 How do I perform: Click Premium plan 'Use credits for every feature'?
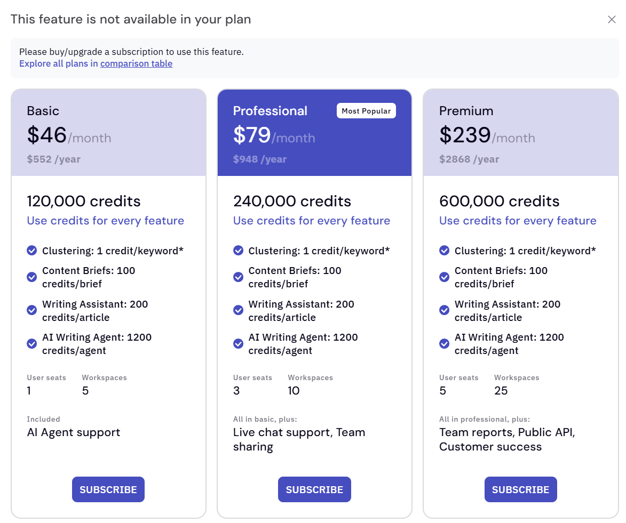[x=518, y=221]
